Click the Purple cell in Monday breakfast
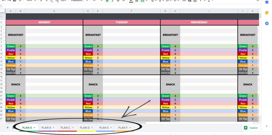The width and height of the screenshot is (272, 135). (11, 50)
